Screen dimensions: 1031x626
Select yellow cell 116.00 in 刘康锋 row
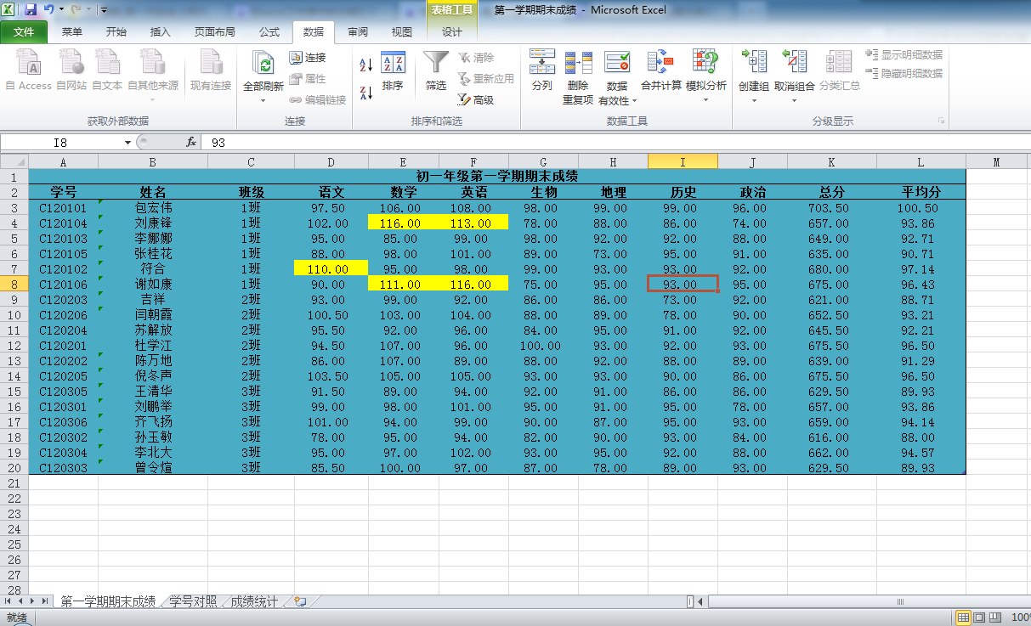point(403,223)
